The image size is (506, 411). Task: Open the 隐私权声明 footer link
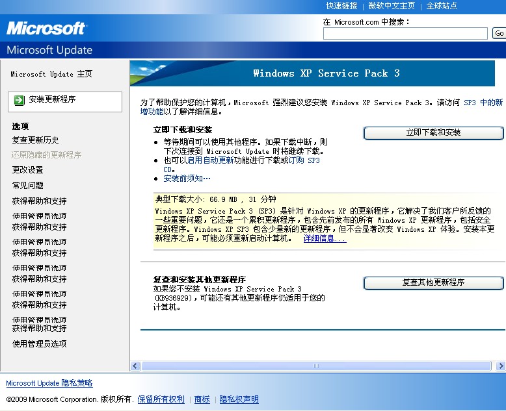coord(239,399)
